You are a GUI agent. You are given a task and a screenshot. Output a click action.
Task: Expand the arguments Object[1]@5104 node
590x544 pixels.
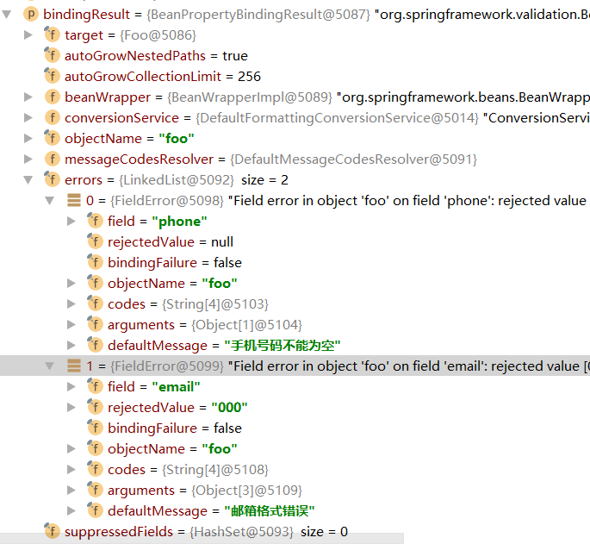click(x=71, y=325)
